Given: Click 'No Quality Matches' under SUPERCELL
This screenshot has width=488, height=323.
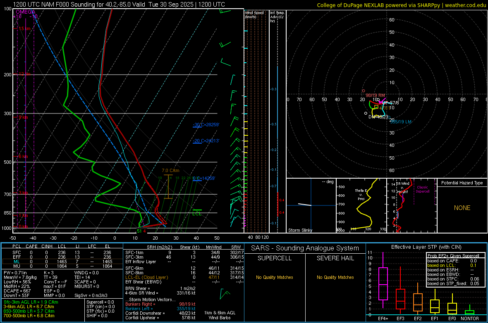Looking at the screenshot, I should tap(275, 277).
